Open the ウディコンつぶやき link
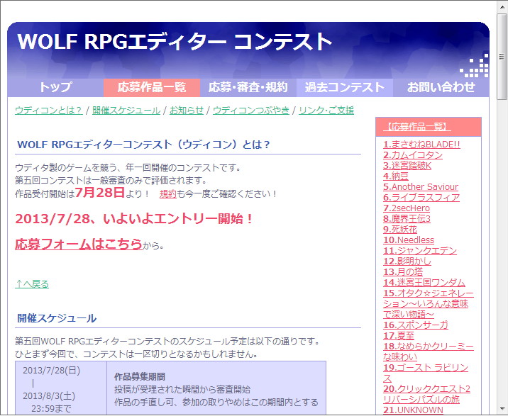The image size is (508, 416). coord(250,111)
